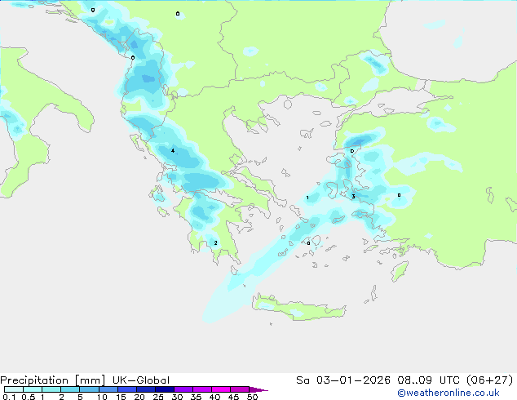Pick the 45–50 mm legend swatch
This screenshot has height=400, width=517.
240,389
